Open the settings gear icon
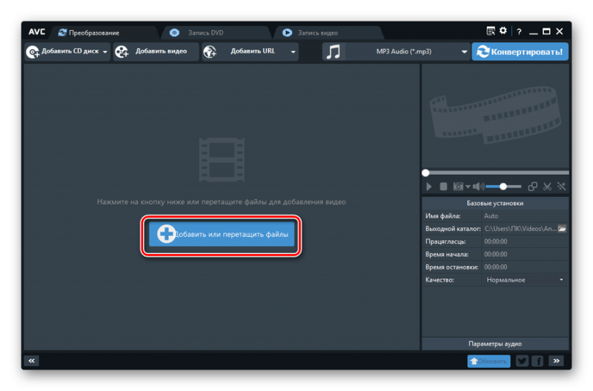This screenshot has height=391, width=593. (x=503, y=31)
